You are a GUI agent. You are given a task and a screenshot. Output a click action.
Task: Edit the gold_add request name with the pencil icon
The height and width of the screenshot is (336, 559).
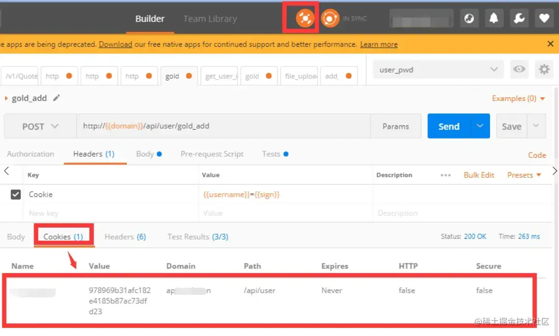(56, 98)
